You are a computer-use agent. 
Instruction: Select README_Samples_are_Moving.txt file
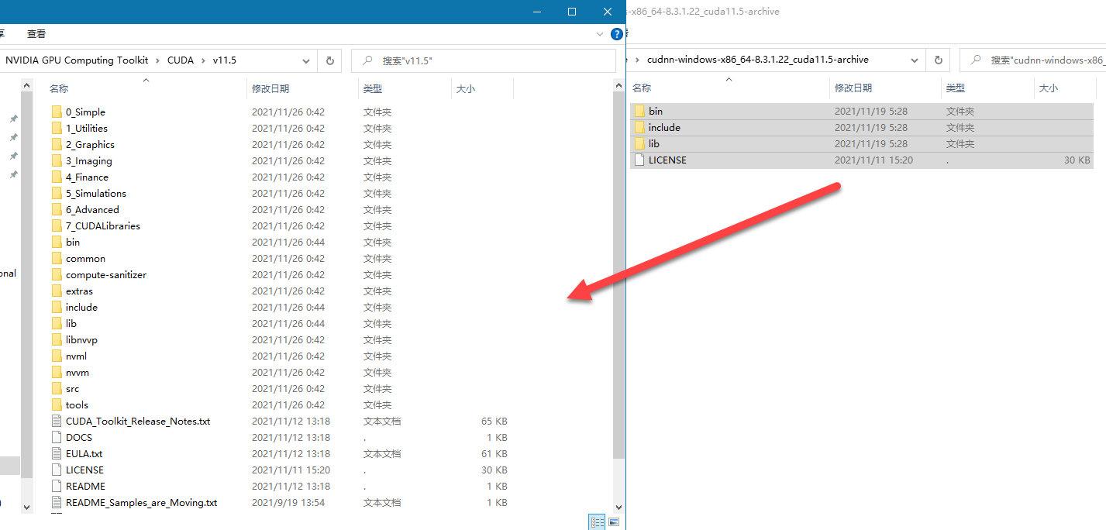pyautogui.click(x=141, y=502)
